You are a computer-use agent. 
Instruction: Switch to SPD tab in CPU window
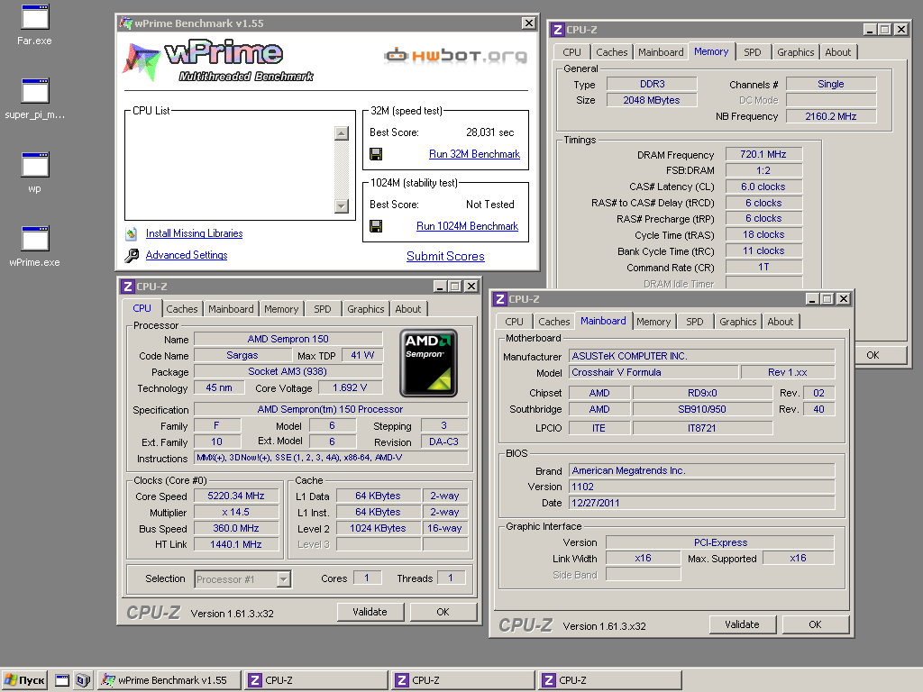coord(323,309)
